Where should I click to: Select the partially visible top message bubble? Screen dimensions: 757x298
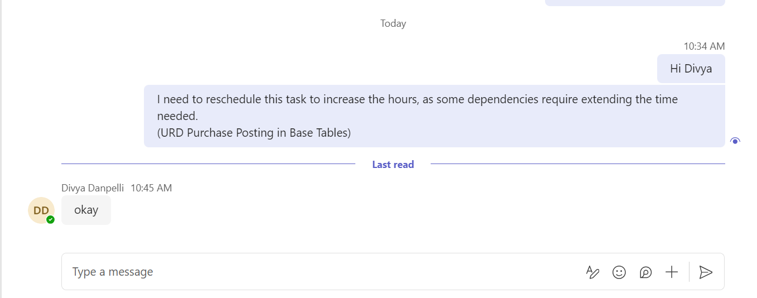click(635, 3)
